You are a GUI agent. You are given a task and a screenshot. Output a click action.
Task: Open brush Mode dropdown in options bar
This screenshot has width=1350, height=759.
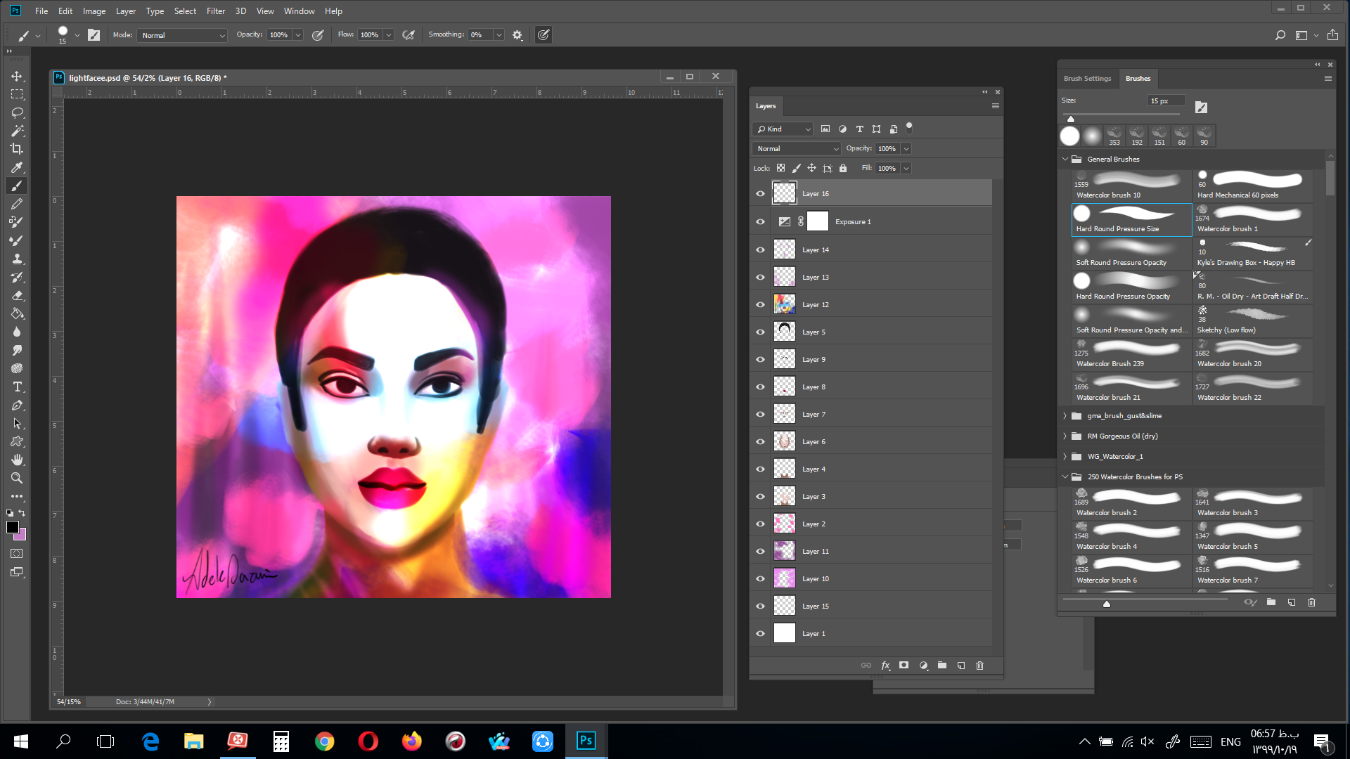[x=182, y=35]
